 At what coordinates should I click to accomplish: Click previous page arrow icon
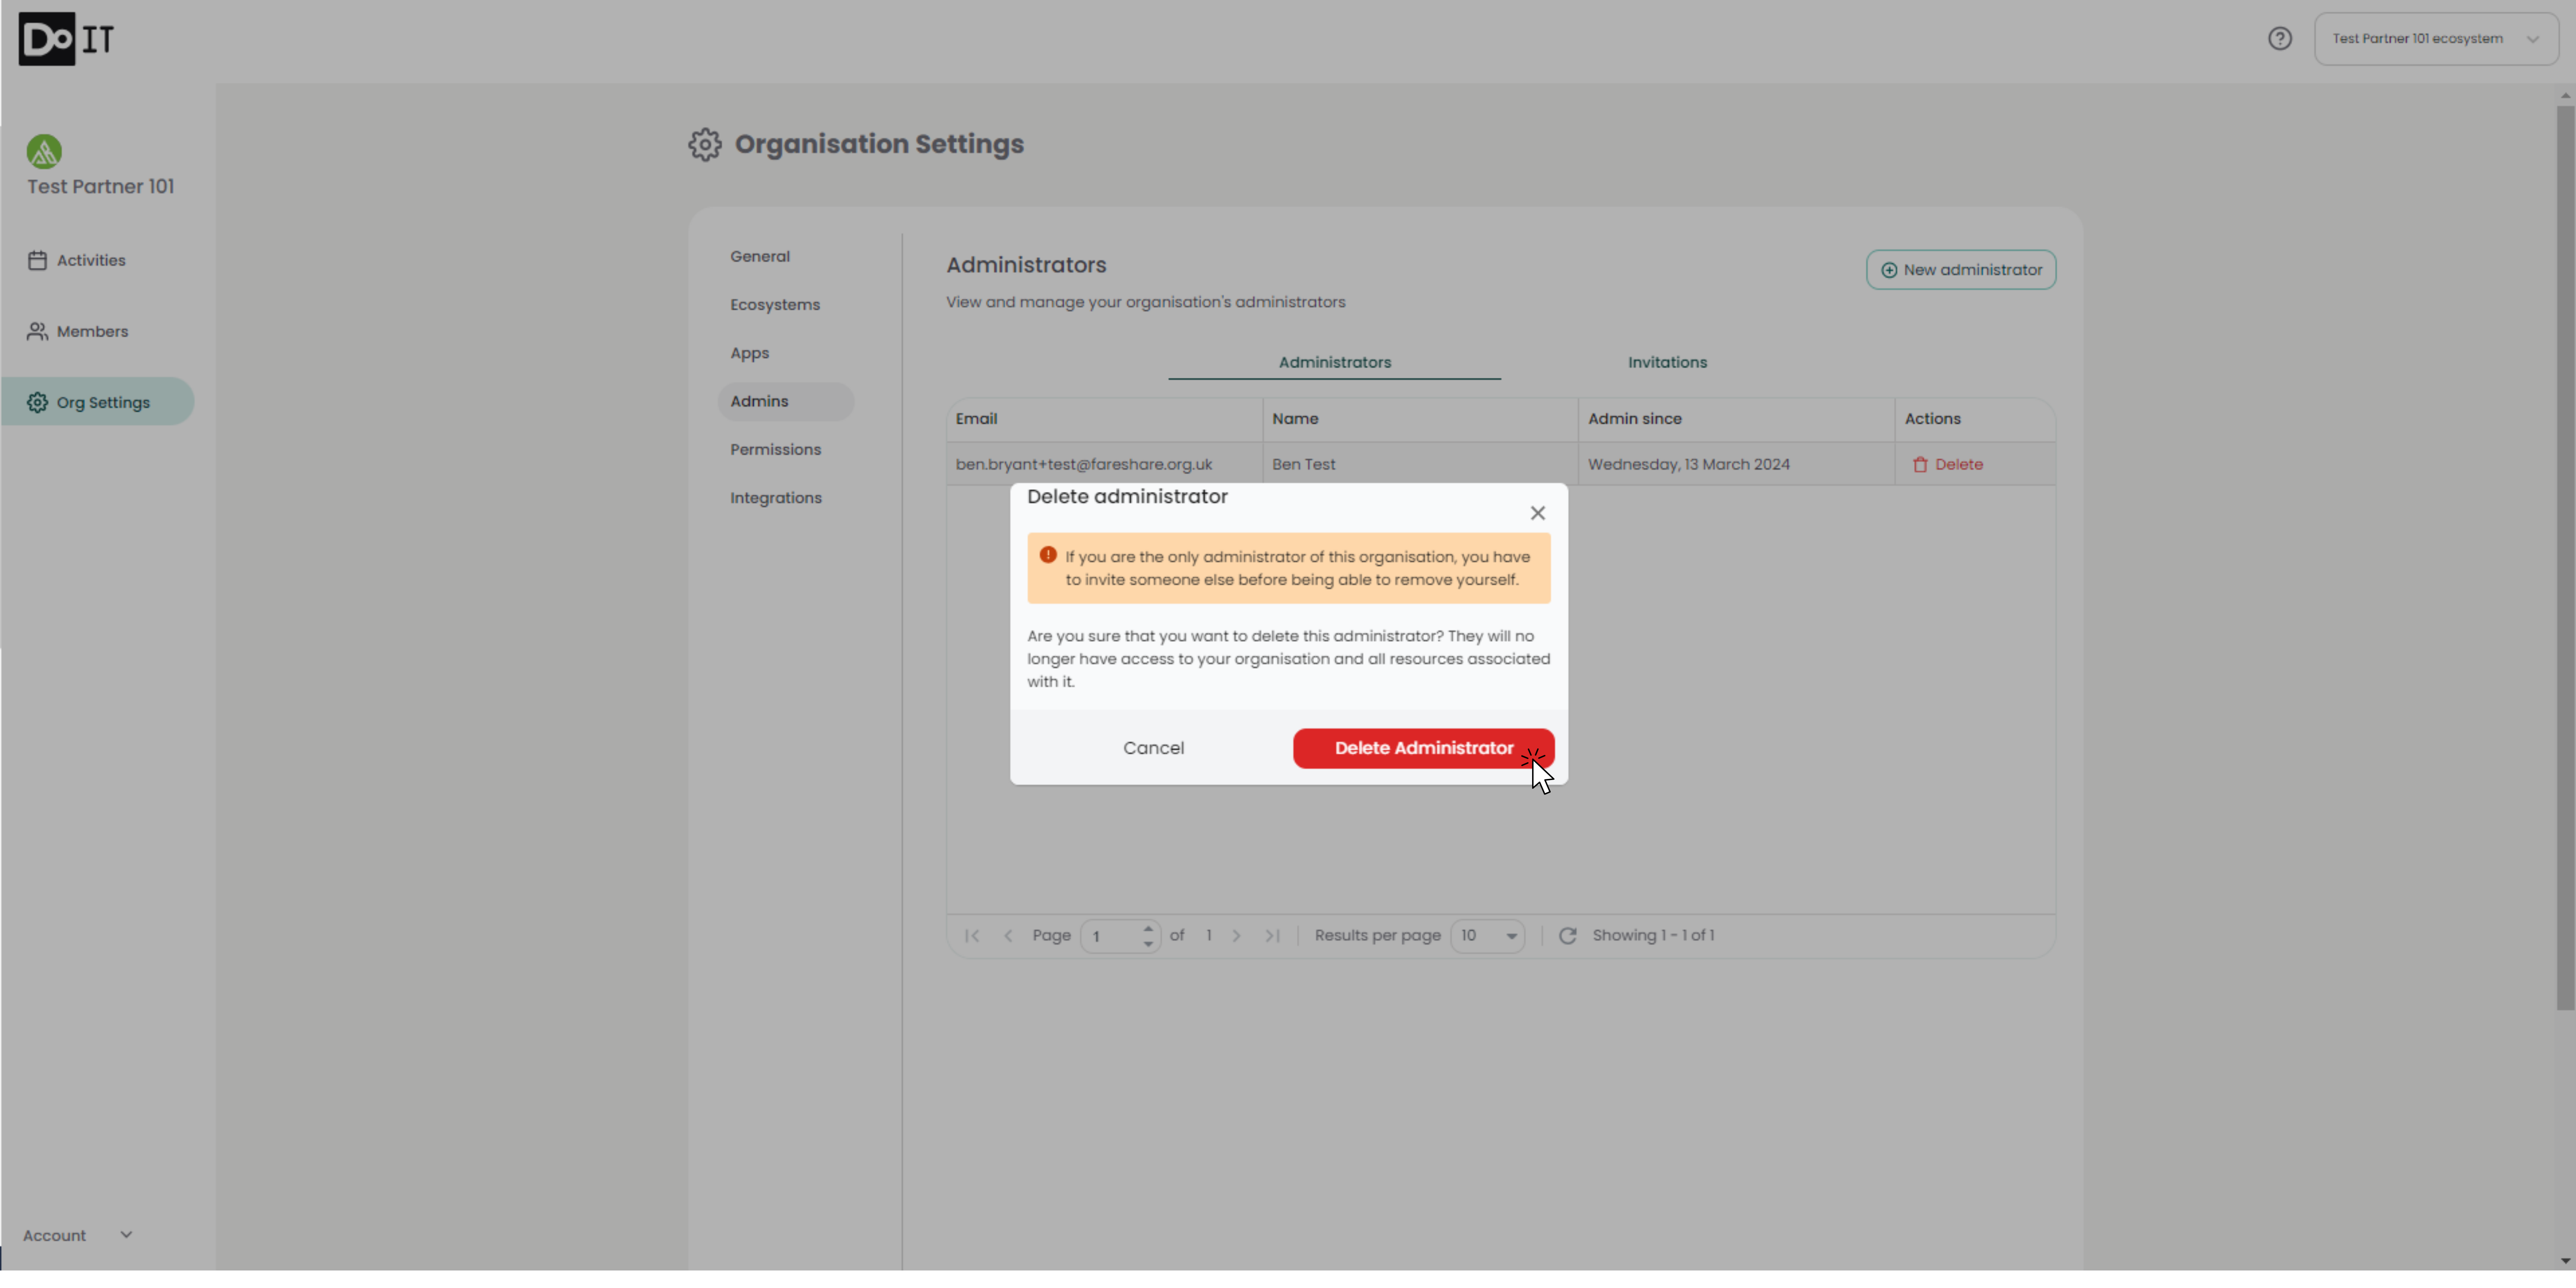click(x=1008, y=936)
